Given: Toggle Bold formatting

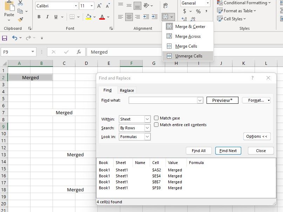Looking at the screenshot, I should 39,17.
